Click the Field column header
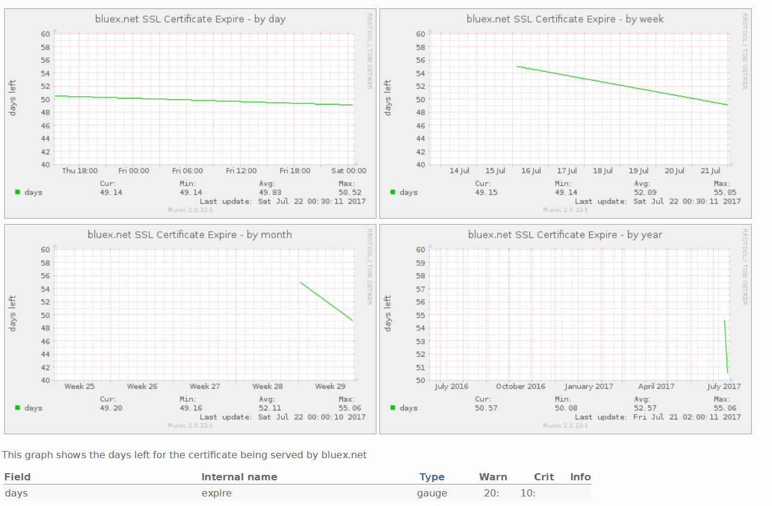Image resolution: width=772 pixels, height=506 pixels. click(17, 477)
